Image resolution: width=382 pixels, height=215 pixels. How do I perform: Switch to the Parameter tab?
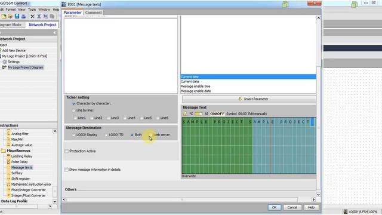[72, 13]
